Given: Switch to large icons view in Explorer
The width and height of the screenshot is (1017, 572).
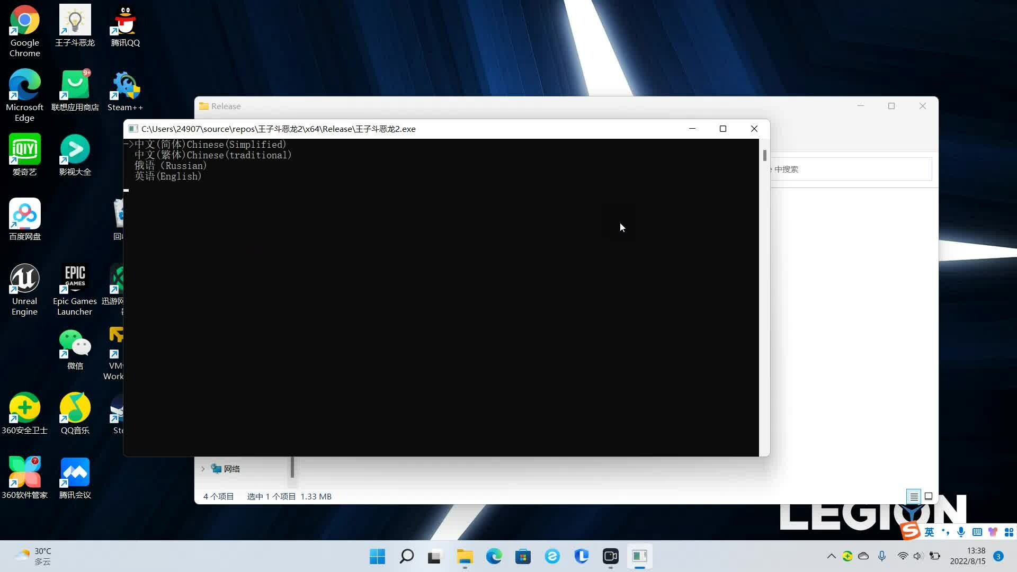Looking at the screenshot, I should tap(929, 496).
